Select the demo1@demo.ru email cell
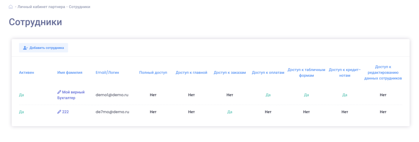Image resolution: width=419 pixels, height=142 pixels. point(112,95)
